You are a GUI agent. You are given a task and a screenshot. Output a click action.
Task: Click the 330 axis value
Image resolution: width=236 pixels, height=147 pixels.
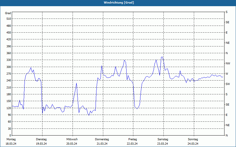click(x=9, y=60)
